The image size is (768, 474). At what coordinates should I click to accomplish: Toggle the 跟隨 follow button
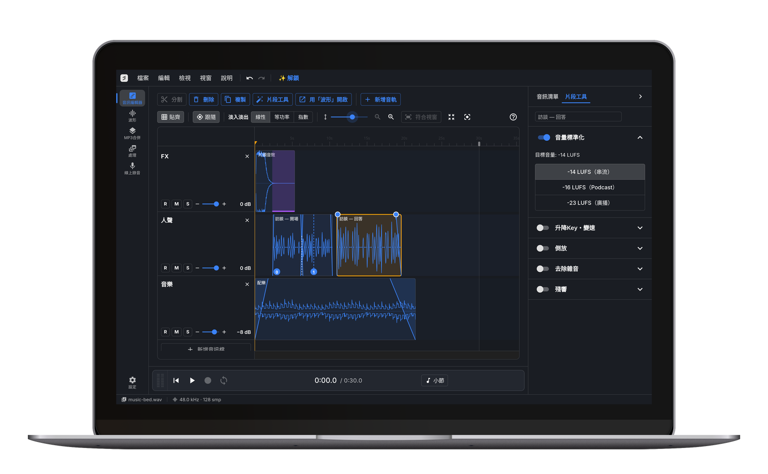(x=206, y=117)
